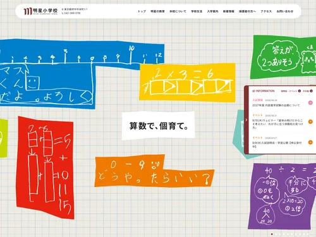
Task: Click the pink arrow for the 入試情報 news item
Action: [310, 103]
